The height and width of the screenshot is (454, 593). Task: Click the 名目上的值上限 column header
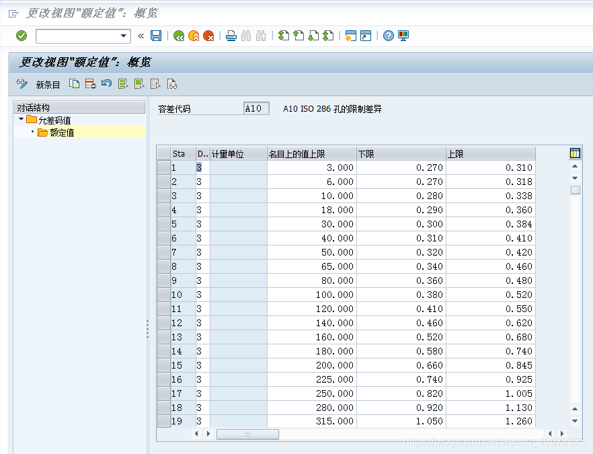(x=312, y=154)
